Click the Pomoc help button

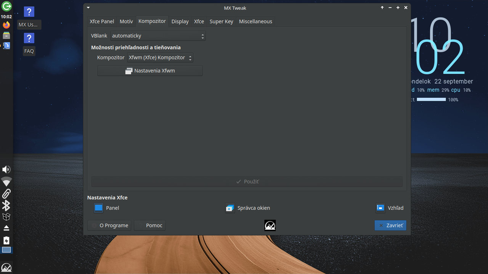pyautogui.click(x=150, y=225)
